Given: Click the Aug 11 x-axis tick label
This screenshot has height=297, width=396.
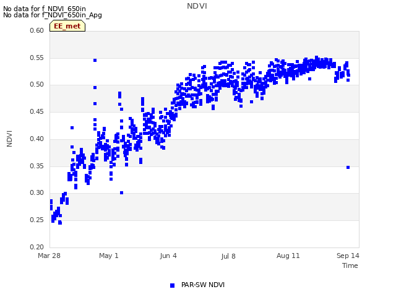Looking at the screenshot, I should coord(288,256).
